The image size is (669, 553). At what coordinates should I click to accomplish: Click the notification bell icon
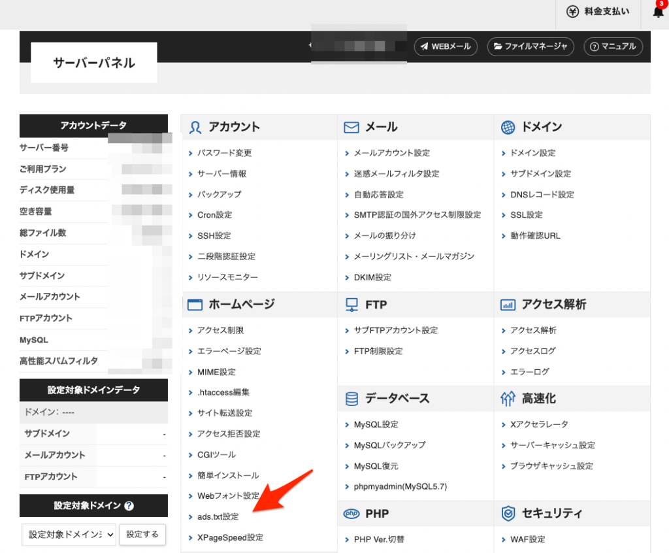click(659, 12)
